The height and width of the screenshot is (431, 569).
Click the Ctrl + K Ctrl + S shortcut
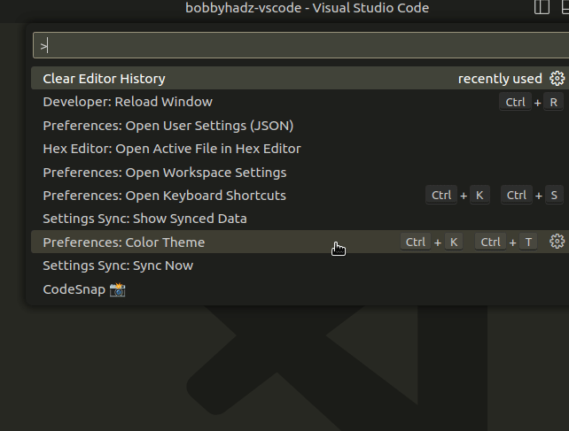pyautogui.click(x=495, y=196)
